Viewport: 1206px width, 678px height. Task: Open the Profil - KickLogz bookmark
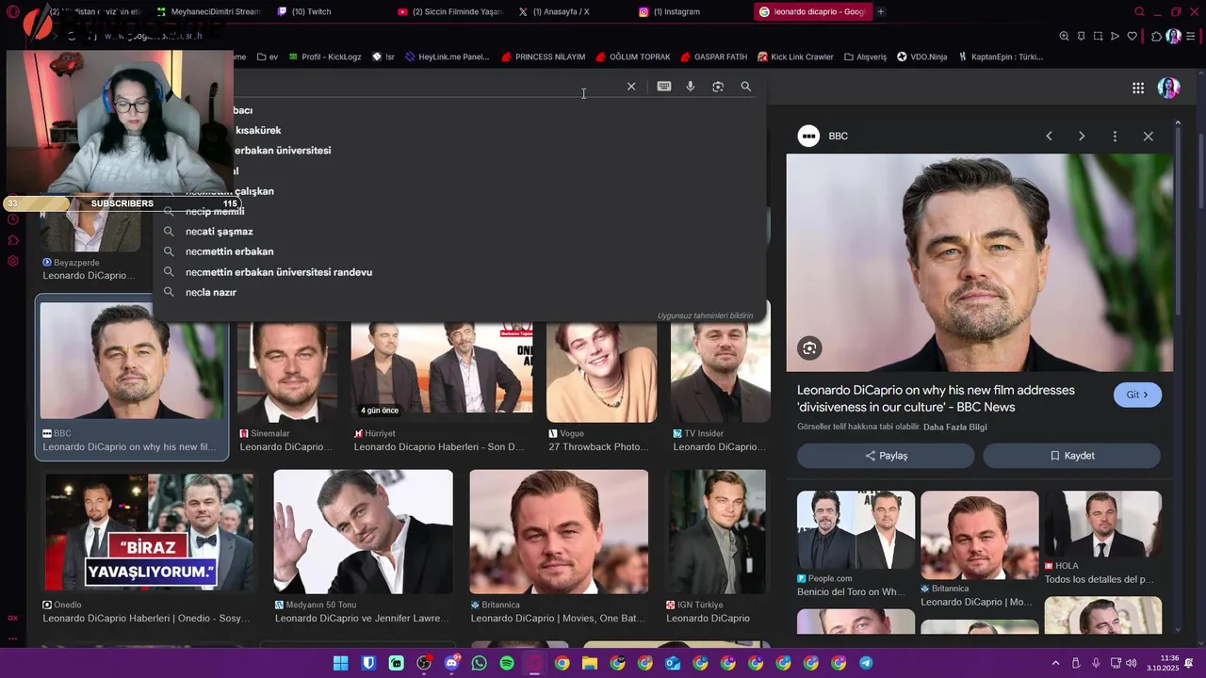coord(326,56)
